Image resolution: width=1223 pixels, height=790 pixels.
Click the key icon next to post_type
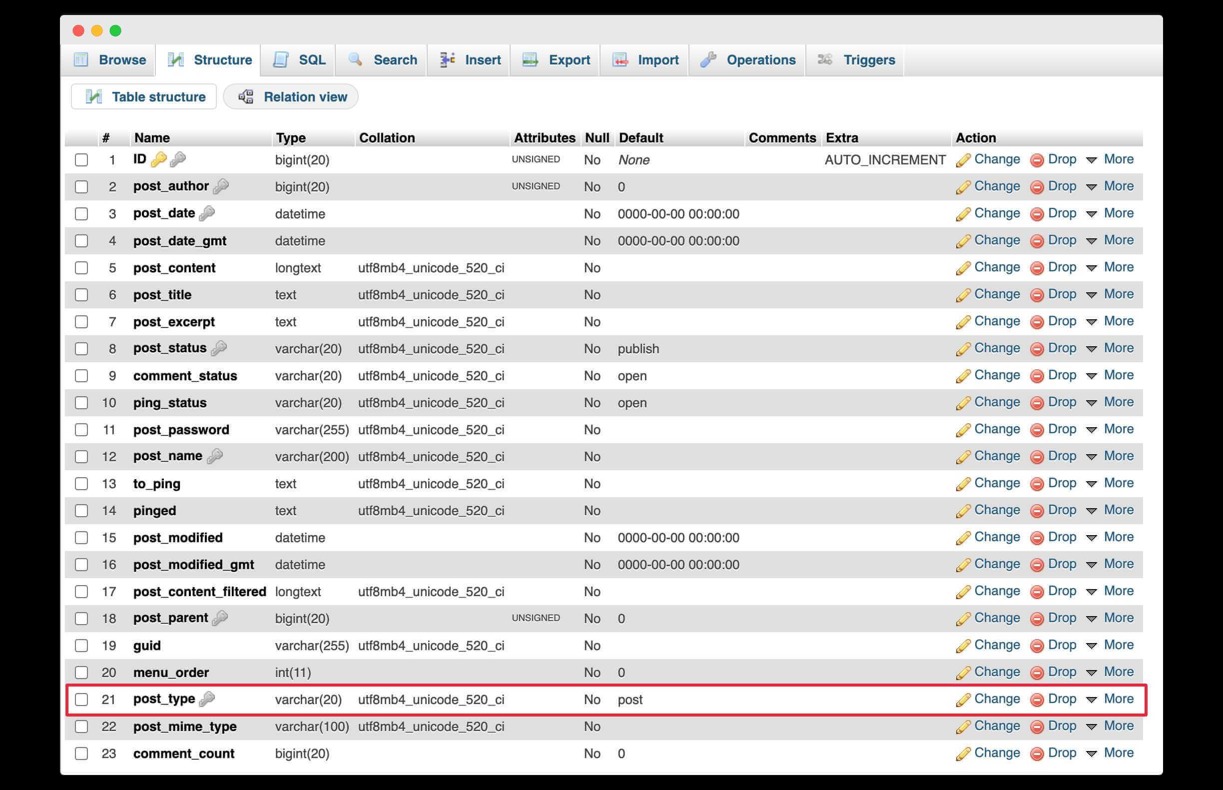[208, 699]
